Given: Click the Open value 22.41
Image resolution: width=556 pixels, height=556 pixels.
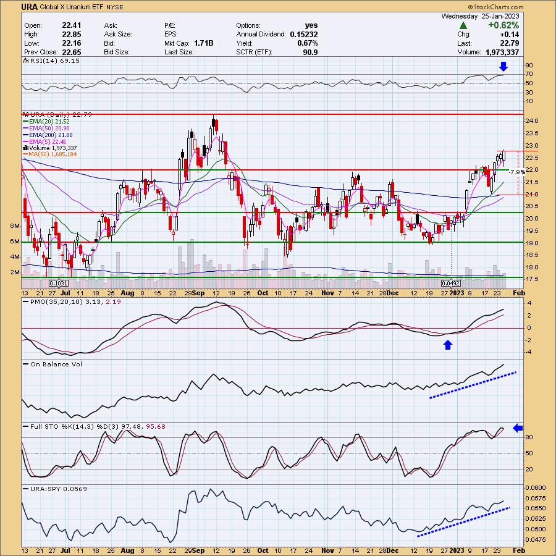Looking at the screenshot, I should pyautogui.click(x=72, y=25).
